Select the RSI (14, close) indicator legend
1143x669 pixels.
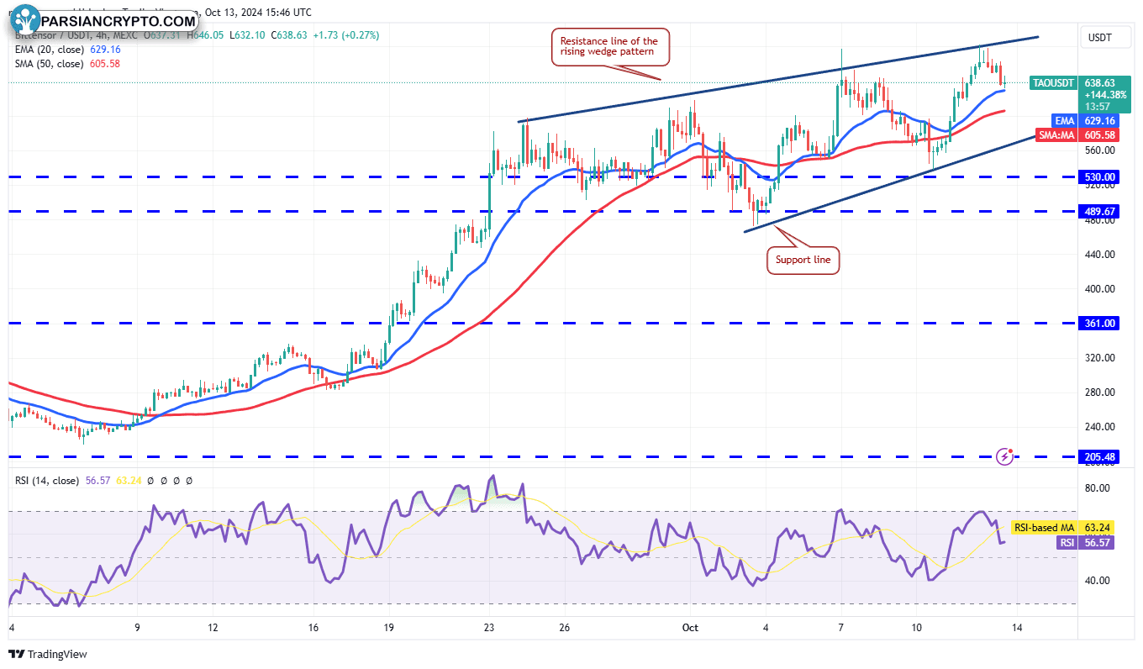[x=47, y=481]
